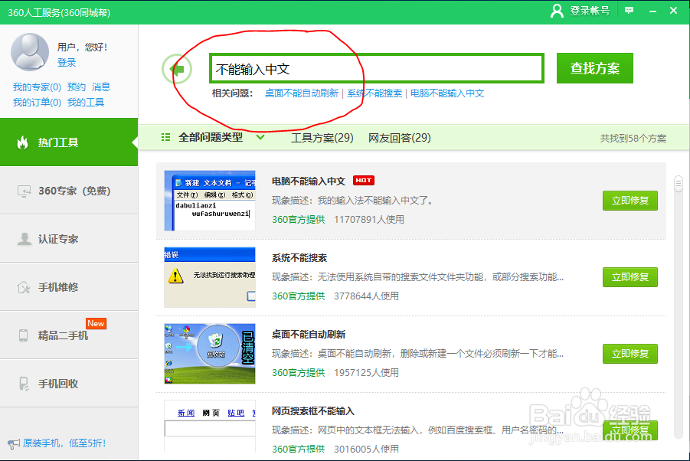Open 我的工具 link
Screen dimensions: 690x461
pos(86,103)
